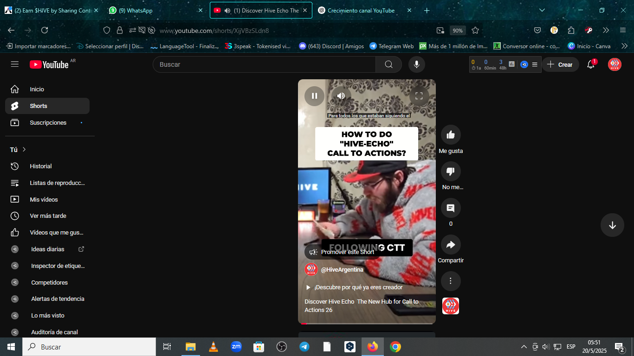Viewport: 634px width, 356px height.
Task: Switch to the WhatsApp browser tab
Action: click(x=155, y=10)
